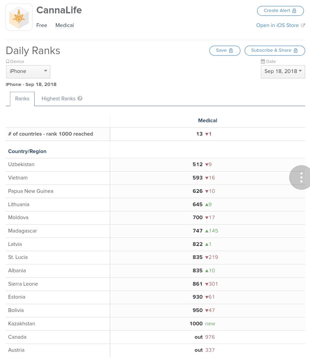Screen dimensions: 310x361
Task: Expand the Device dropdown arrow
Action: pos(45,71)
